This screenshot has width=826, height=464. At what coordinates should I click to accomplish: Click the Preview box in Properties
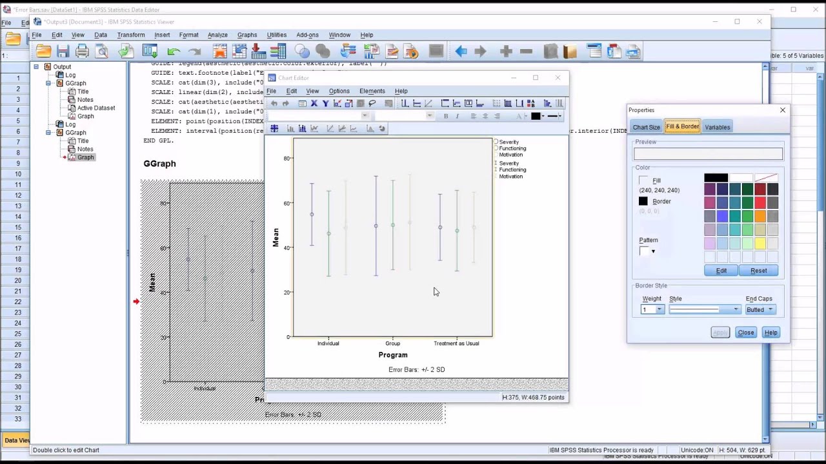pos(708,154)
